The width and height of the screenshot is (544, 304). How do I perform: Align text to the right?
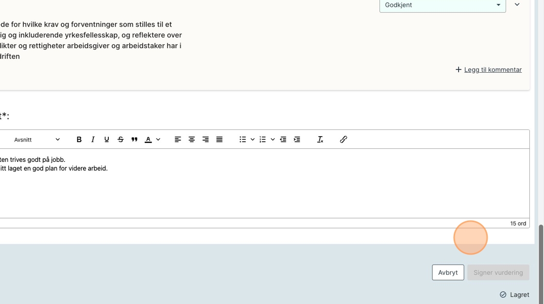(x=205, y=140)
